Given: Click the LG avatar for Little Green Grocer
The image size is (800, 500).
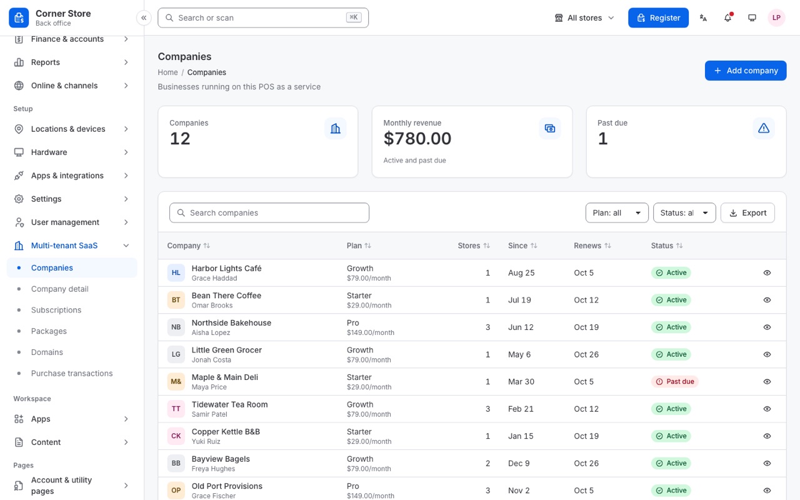Looking at the screenshot, I should 176,354.
